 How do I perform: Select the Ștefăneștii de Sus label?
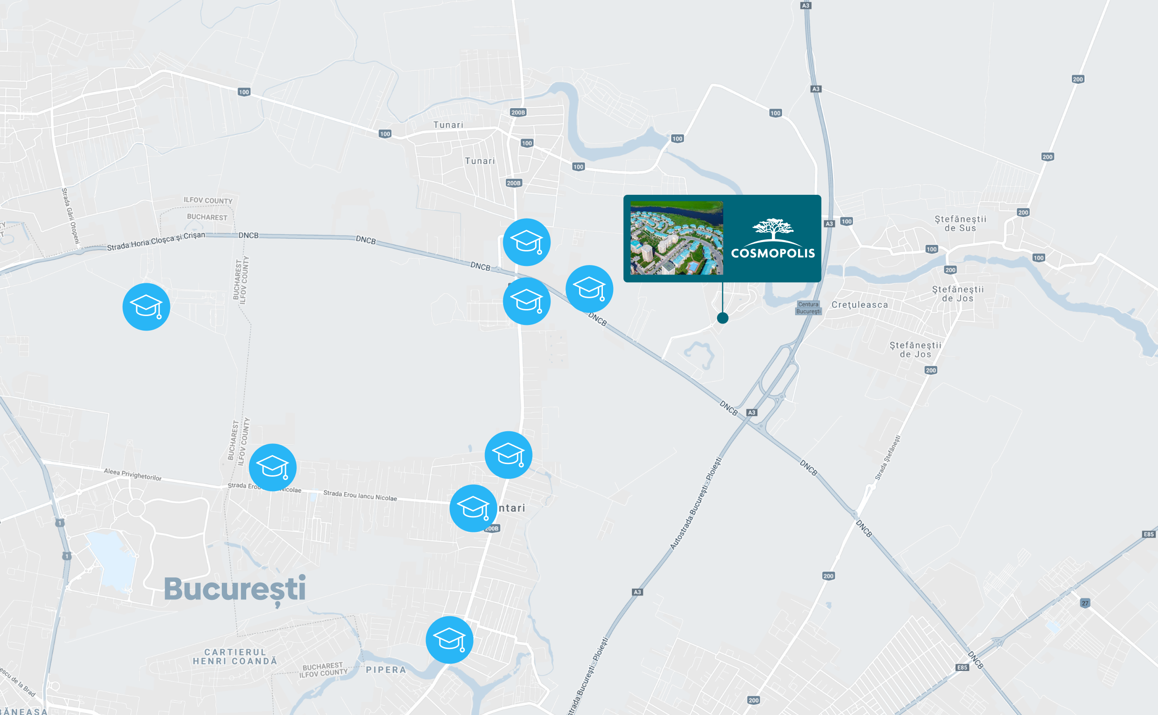tap(960, 224)
